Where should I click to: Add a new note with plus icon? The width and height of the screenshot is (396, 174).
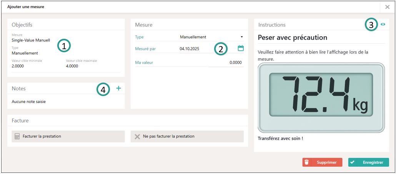[118, 88]
